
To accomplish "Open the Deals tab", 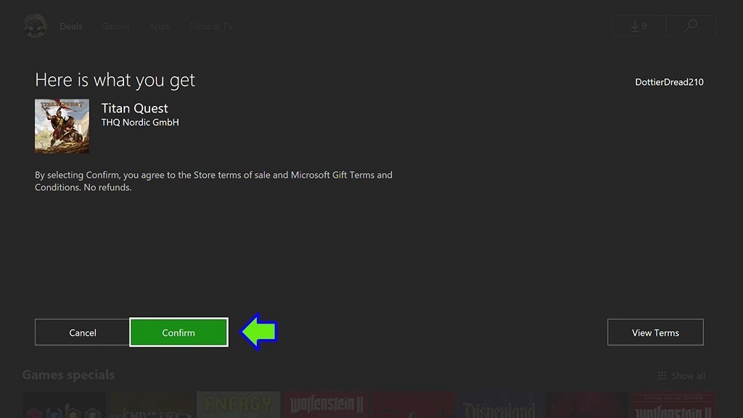I will pos(71,27).
